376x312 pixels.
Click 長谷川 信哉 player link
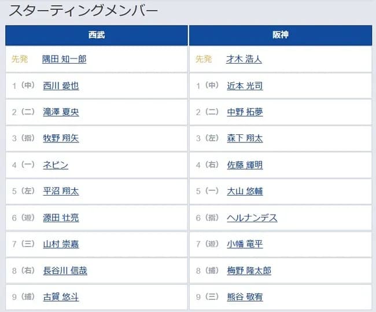pyautogui.click(x=65, y=271)
